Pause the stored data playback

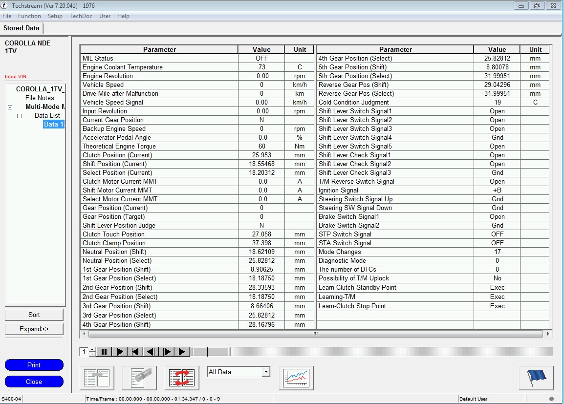[x=104, y=352]
